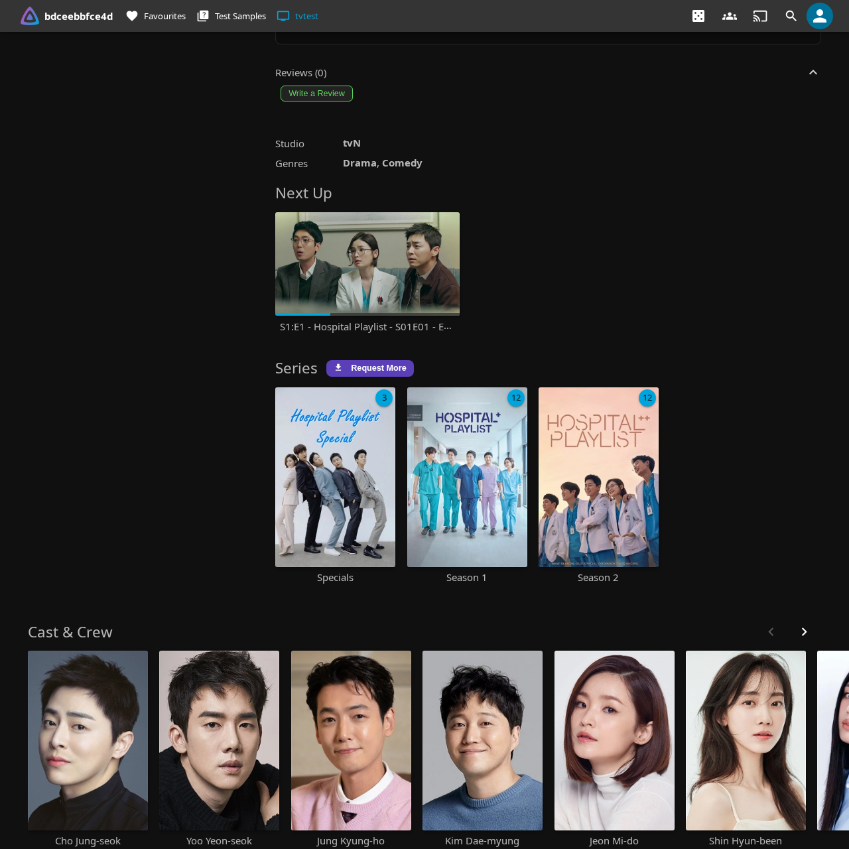This screenshot has width=849, height=849.
Task: Play the Next Up S1:E1 thumbnail
Action: pyautogui.click(x=367, y=264)
